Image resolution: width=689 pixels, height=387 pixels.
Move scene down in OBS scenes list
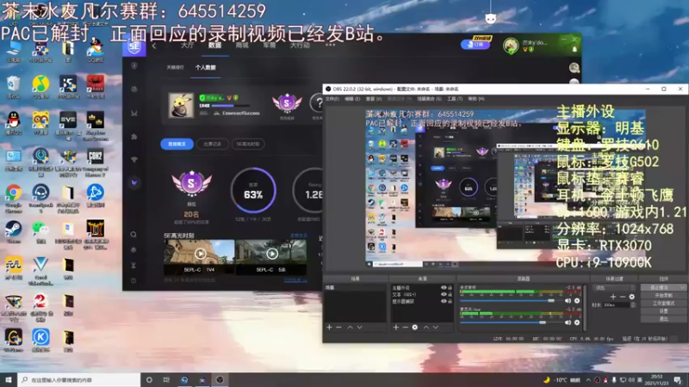(359, 328)
